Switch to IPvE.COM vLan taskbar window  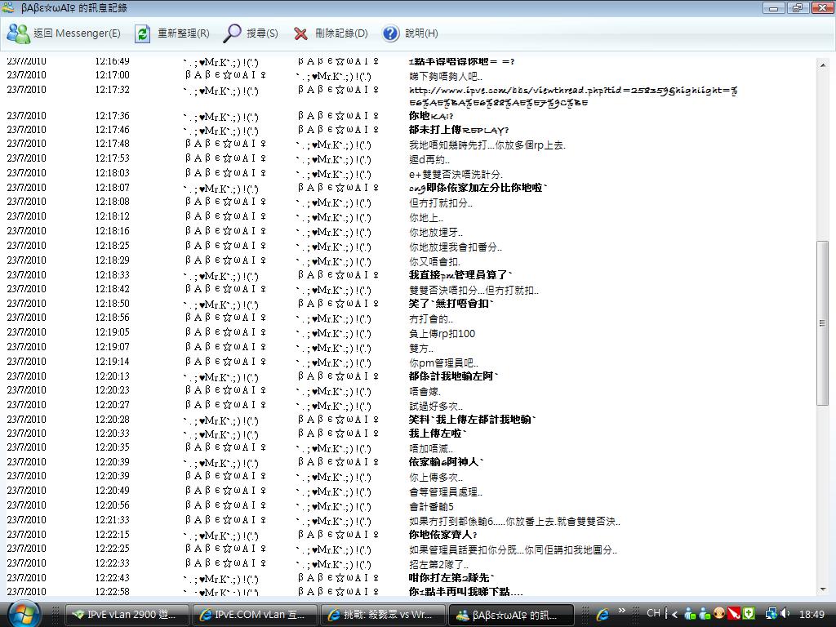[x=255, y=615]
